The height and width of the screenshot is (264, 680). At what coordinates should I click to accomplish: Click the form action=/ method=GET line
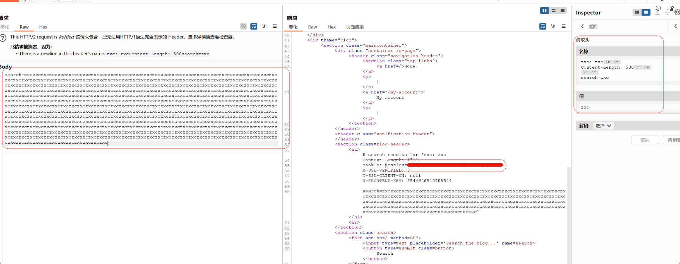[385, 238]
